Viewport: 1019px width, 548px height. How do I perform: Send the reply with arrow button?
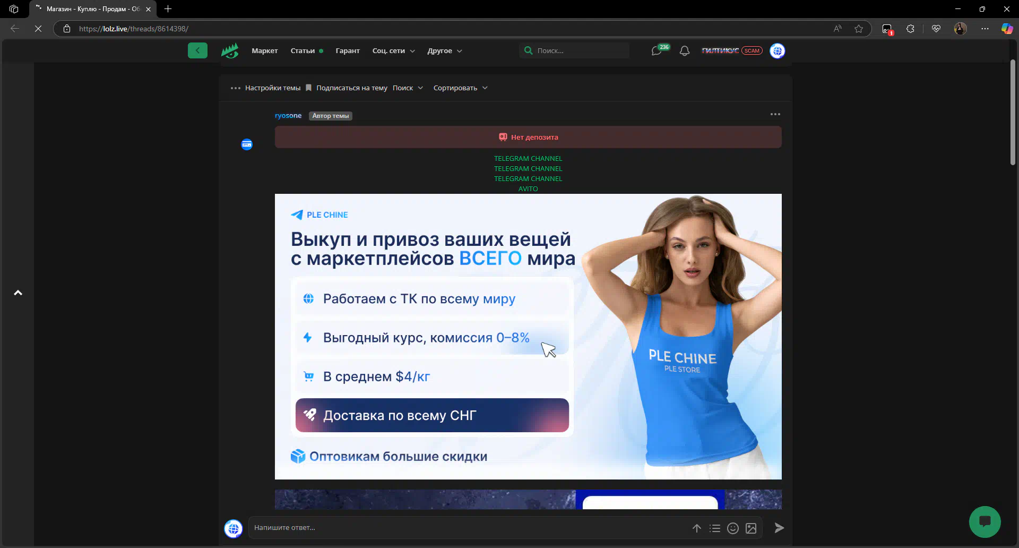pos(779,528)
